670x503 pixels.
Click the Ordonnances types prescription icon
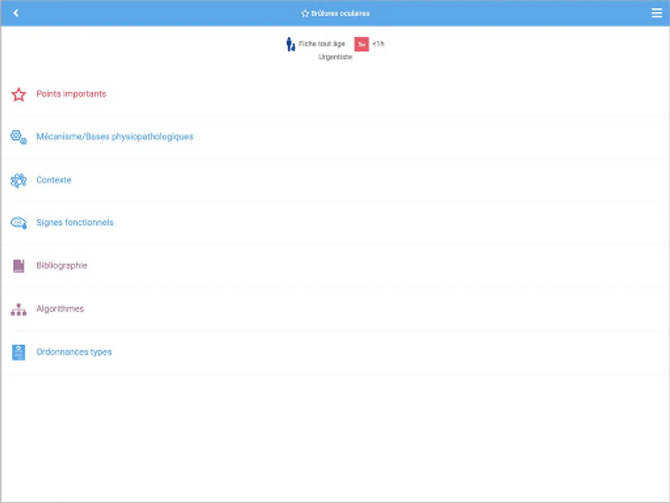[x=18, y=352]
